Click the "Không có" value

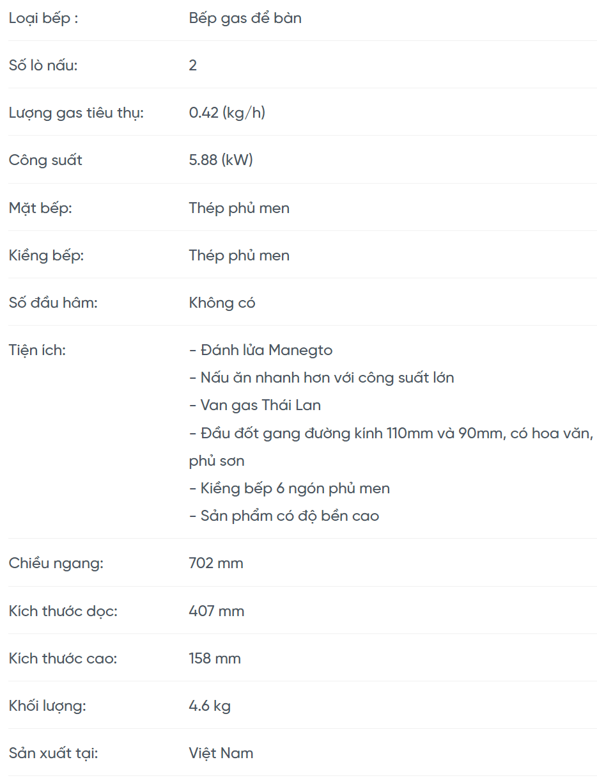pyautogui.click(x=222, y=303)
